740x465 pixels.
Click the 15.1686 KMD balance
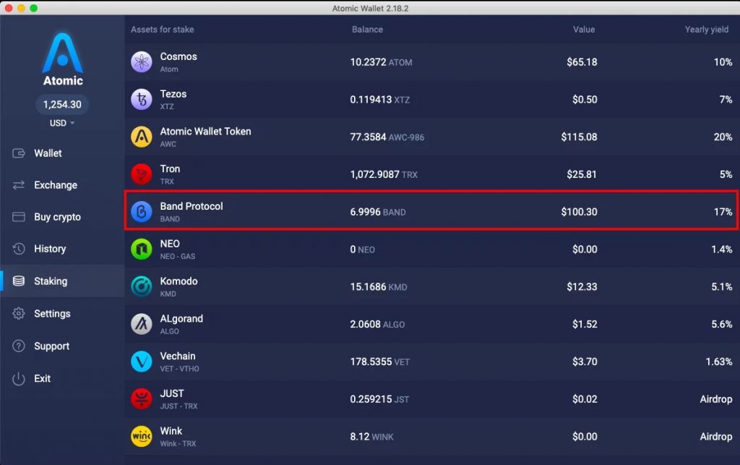379,286
